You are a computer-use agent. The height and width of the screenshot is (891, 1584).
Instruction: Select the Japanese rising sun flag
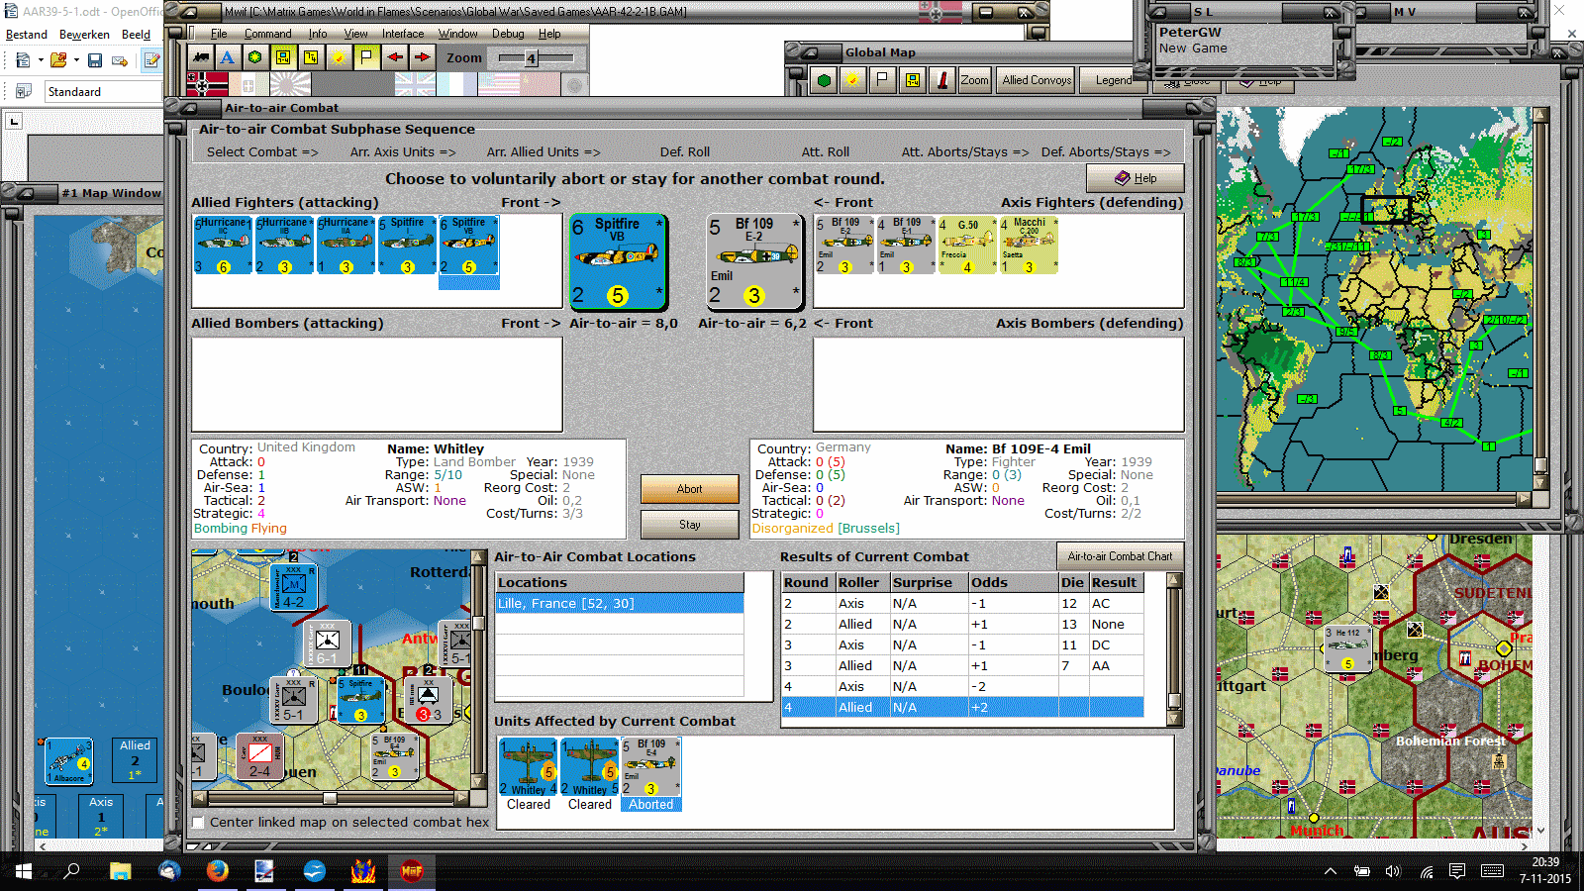(290, 84)
